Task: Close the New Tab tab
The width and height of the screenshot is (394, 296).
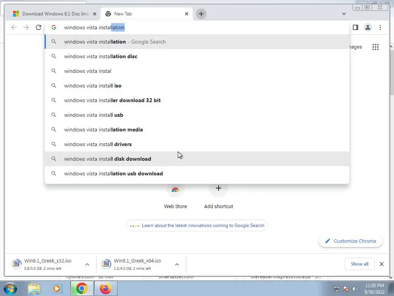Action: pos(187,14)
